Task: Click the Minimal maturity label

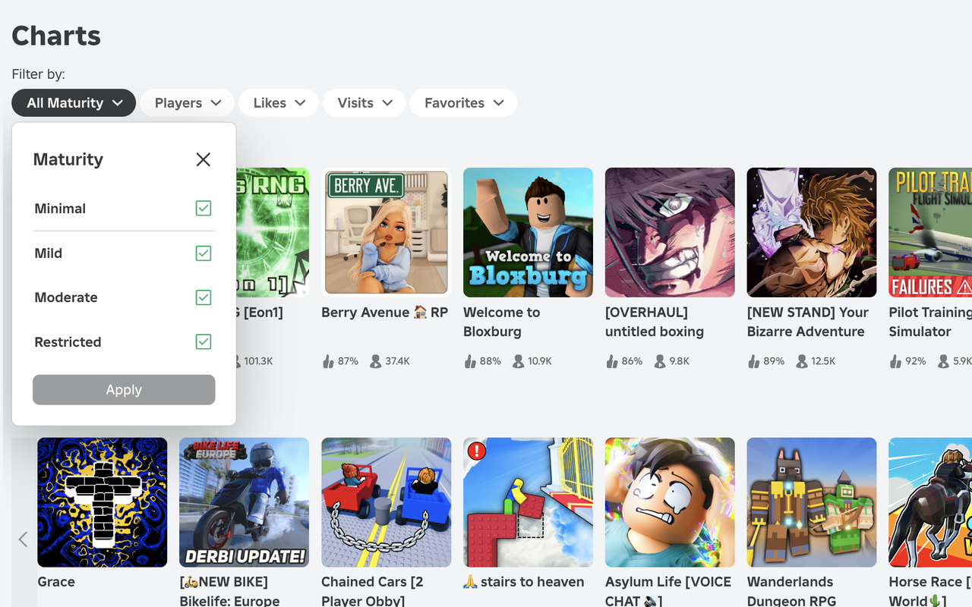Action: tap(60, 209)
